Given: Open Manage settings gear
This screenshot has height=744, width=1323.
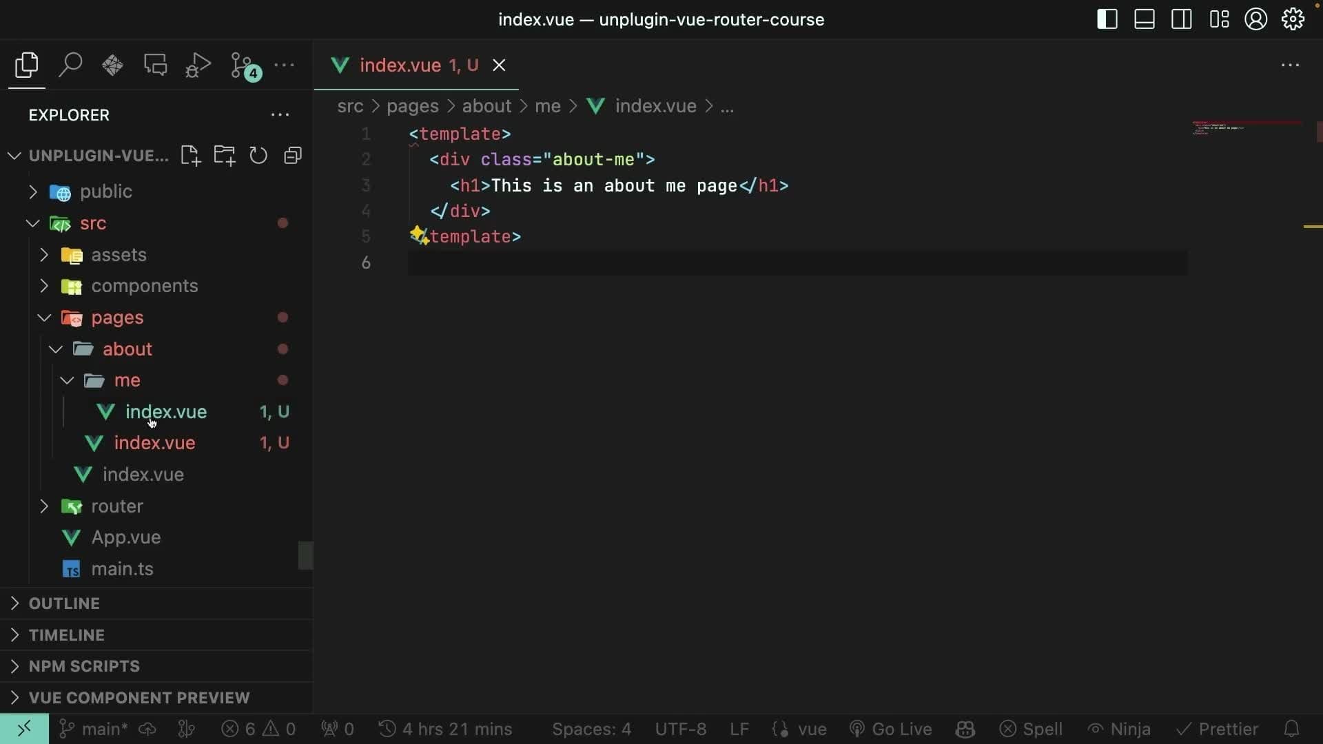Looking at the screenshot, I should tap(1293, 19).
